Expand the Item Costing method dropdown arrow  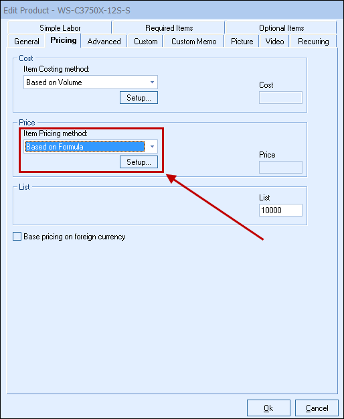tap(152, 82)
